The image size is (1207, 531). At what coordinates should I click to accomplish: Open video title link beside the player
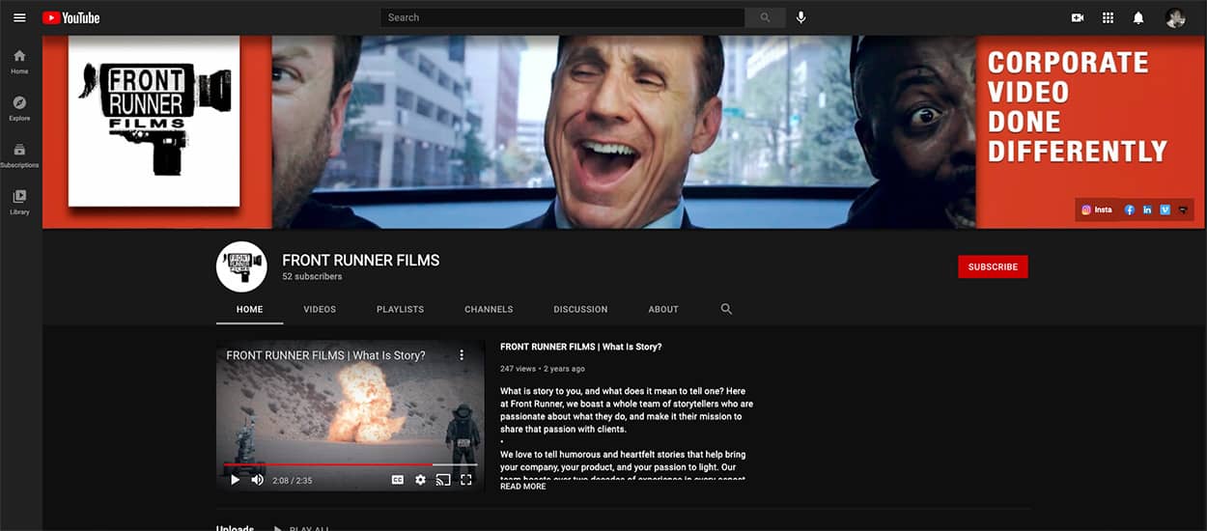[581, 347]
